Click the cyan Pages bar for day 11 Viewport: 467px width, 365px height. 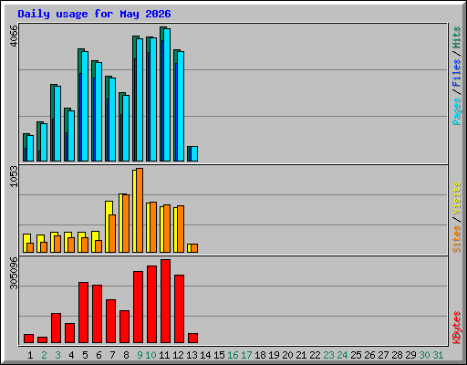click(167, 95)
